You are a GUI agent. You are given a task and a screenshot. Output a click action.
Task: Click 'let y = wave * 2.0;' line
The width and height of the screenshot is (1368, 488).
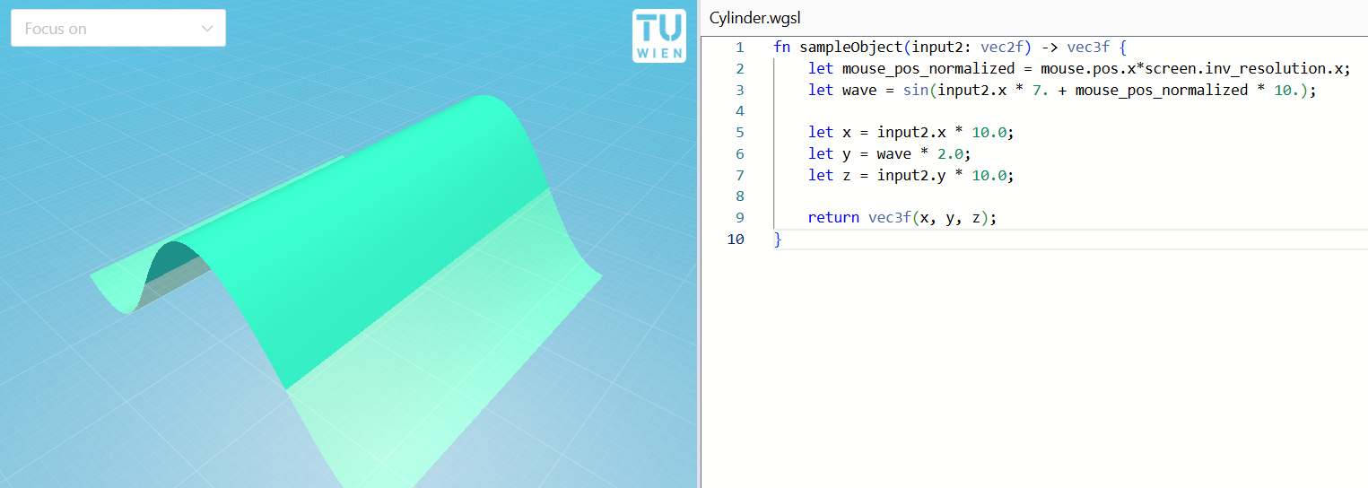(x=889, y=153)
